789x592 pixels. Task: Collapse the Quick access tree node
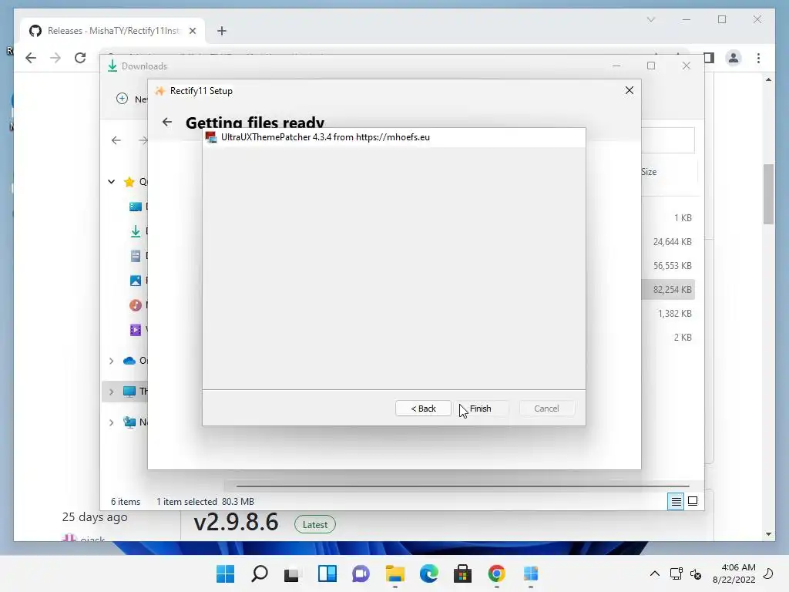111,181
